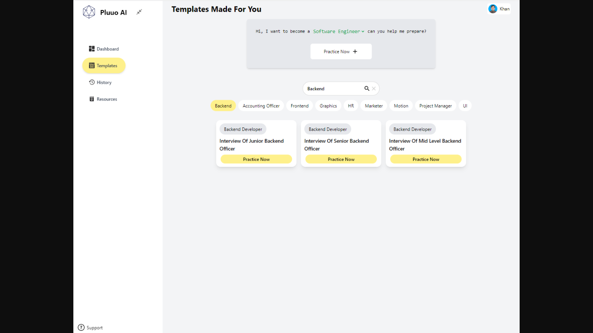The width and height of the screenshot is (593, 333).
Task: Click Practice Now plus button in banner
Action: click(341, 52)
